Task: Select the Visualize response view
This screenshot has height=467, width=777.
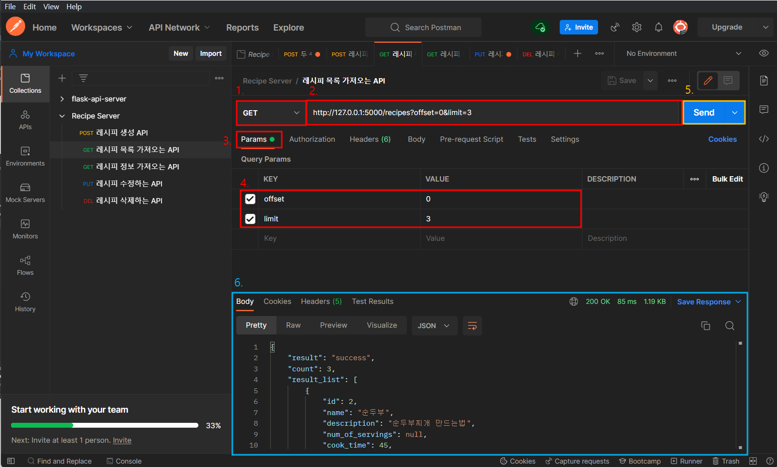Action: tap(382, 325)
